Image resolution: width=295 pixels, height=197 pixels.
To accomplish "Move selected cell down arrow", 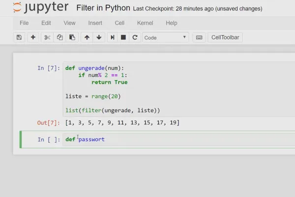I will pyautogui.click(x=99, y=37).
